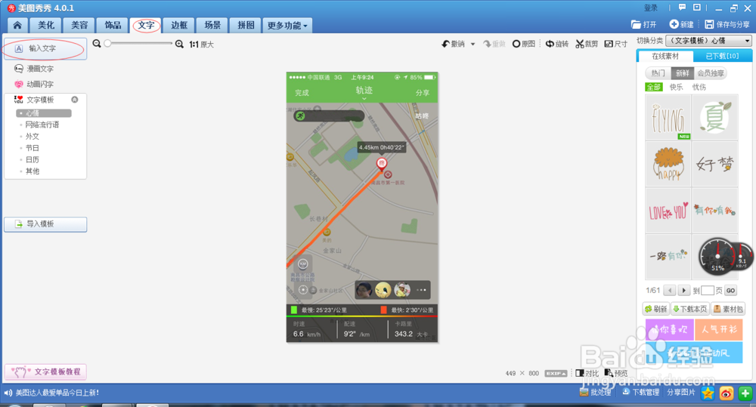Open the 美容 tab
This screenshot has width=756, height=407.
point(79,25)
